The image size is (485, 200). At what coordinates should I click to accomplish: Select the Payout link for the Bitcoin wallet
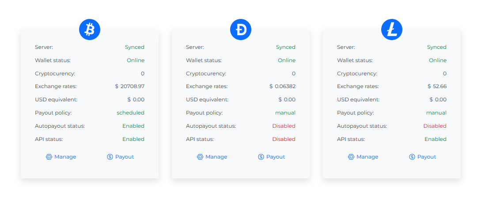click(125, 157)
